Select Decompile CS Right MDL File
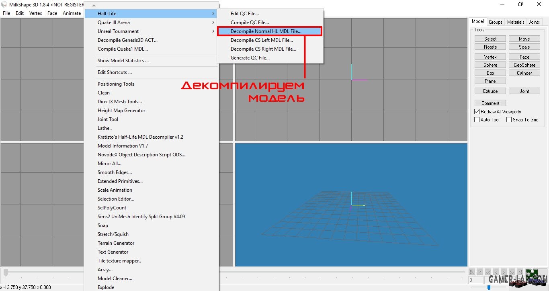Viewport: 549px width, 291px height. [x=270, y=49]
